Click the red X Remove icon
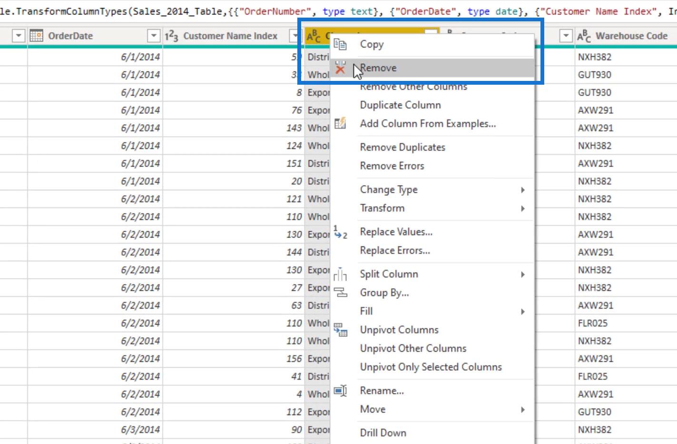This screenshot has width=677, height=444. pos(340,68)
